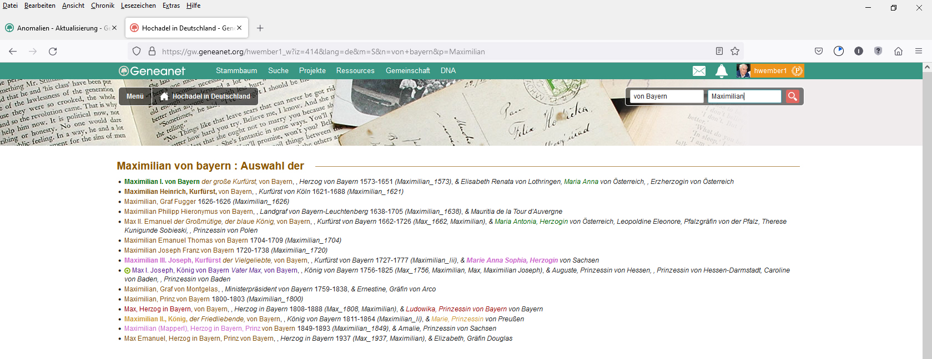Click the Geneanet logo
The width and height of the screenshot is (932, 359).
[x=152, y=71]
